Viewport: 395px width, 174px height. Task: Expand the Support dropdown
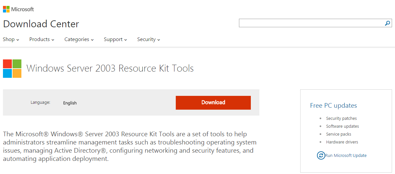pyautogui.click(x=115, y=39)
